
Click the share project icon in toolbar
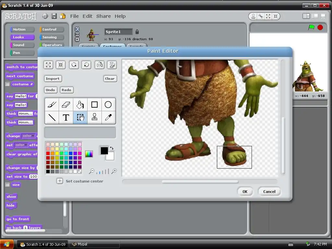click(x=63, y=16)
